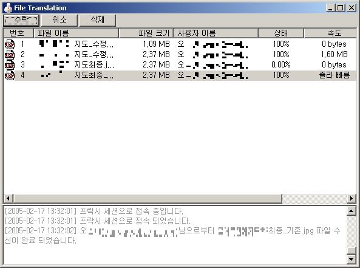Click the horizontal scrollbar right arrow
Screen dimensions: 360x268
[x=352, y=198]
